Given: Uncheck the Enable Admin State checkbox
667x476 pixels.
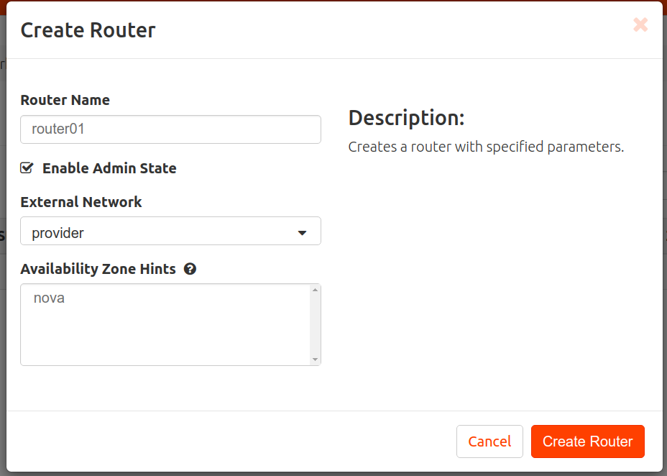Looking at the screenshot, I should (26, 168).
